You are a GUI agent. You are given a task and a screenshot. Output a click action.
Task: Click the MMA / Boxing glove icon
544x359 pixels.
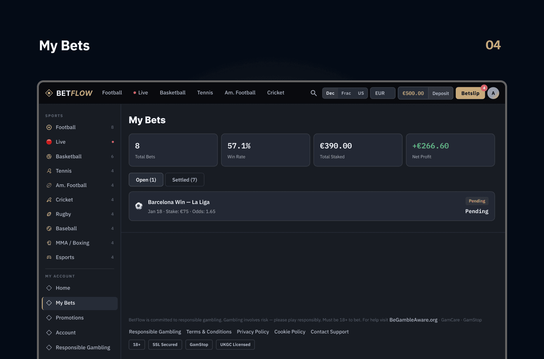coord(49,243)
